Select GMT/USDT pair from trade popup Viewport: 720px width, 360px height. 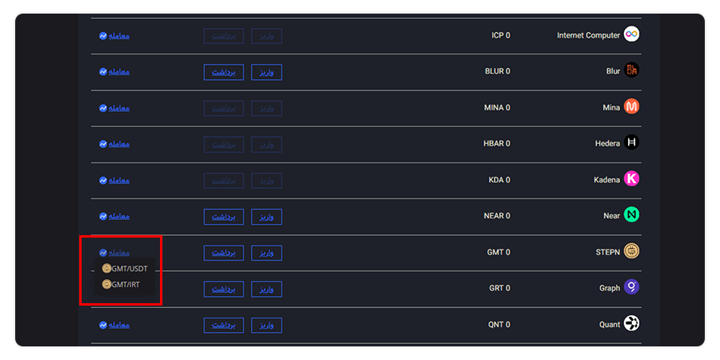coord(125,269)
